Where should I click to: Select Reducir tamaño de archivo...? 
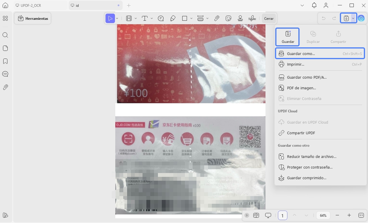click(x=320, y=156)
